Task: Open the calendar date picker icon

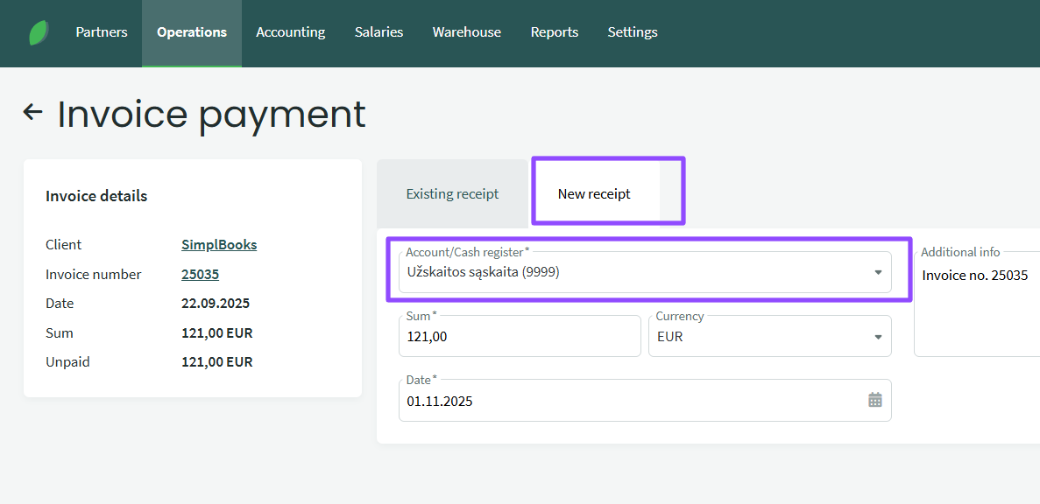Action: 874,400
